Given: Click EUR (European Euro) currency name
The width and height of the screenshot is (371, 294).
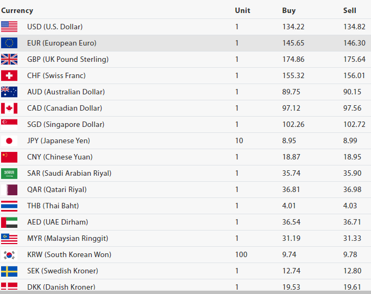Looking at the screenshot, I should (61, 43).
